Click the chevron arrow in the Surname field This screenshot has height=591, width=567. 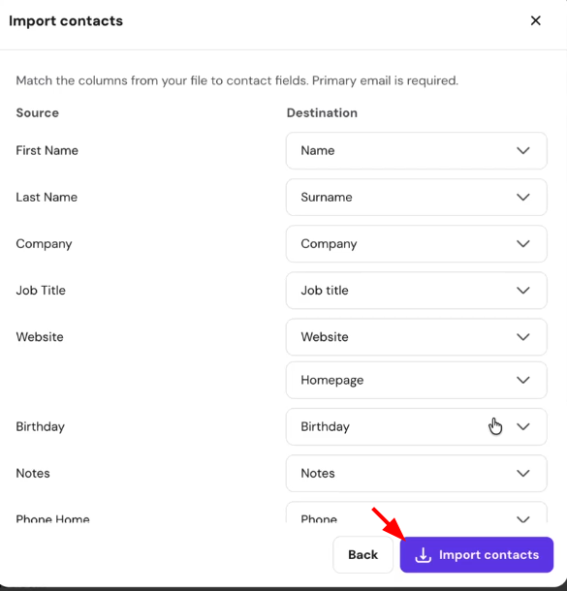[522, 197]
